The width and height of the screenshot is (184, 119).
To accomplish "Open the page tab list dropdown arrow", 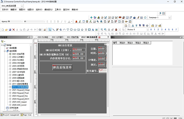I will 108,37.
